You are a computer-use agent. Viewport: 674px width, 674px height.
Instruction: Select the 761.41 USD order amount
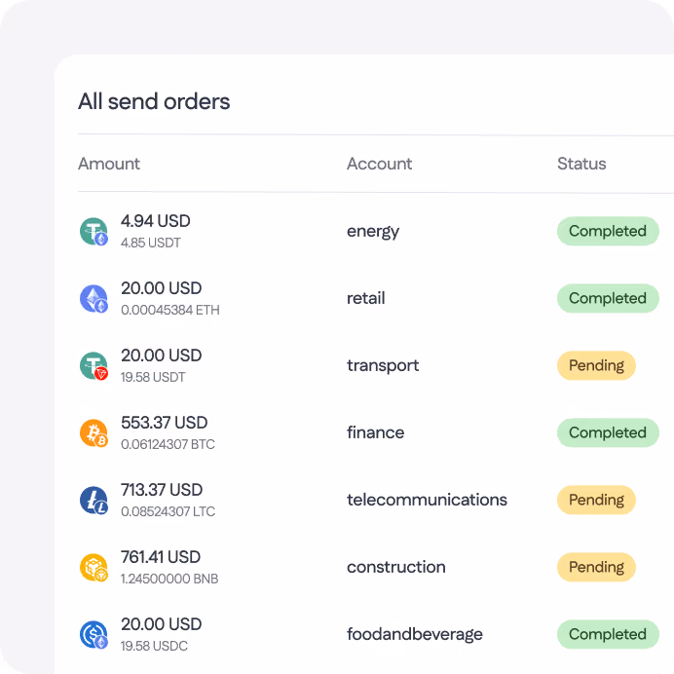tap(161, 557)
